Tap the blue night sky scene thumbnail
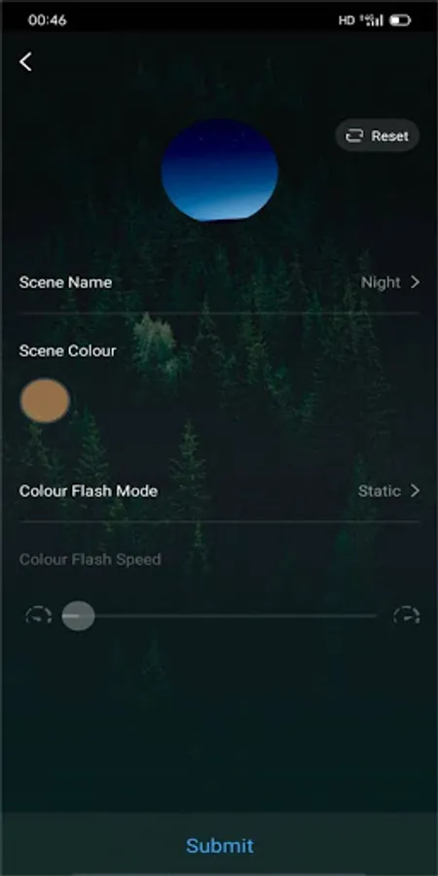Screen dimensions: 438x876 220,169
